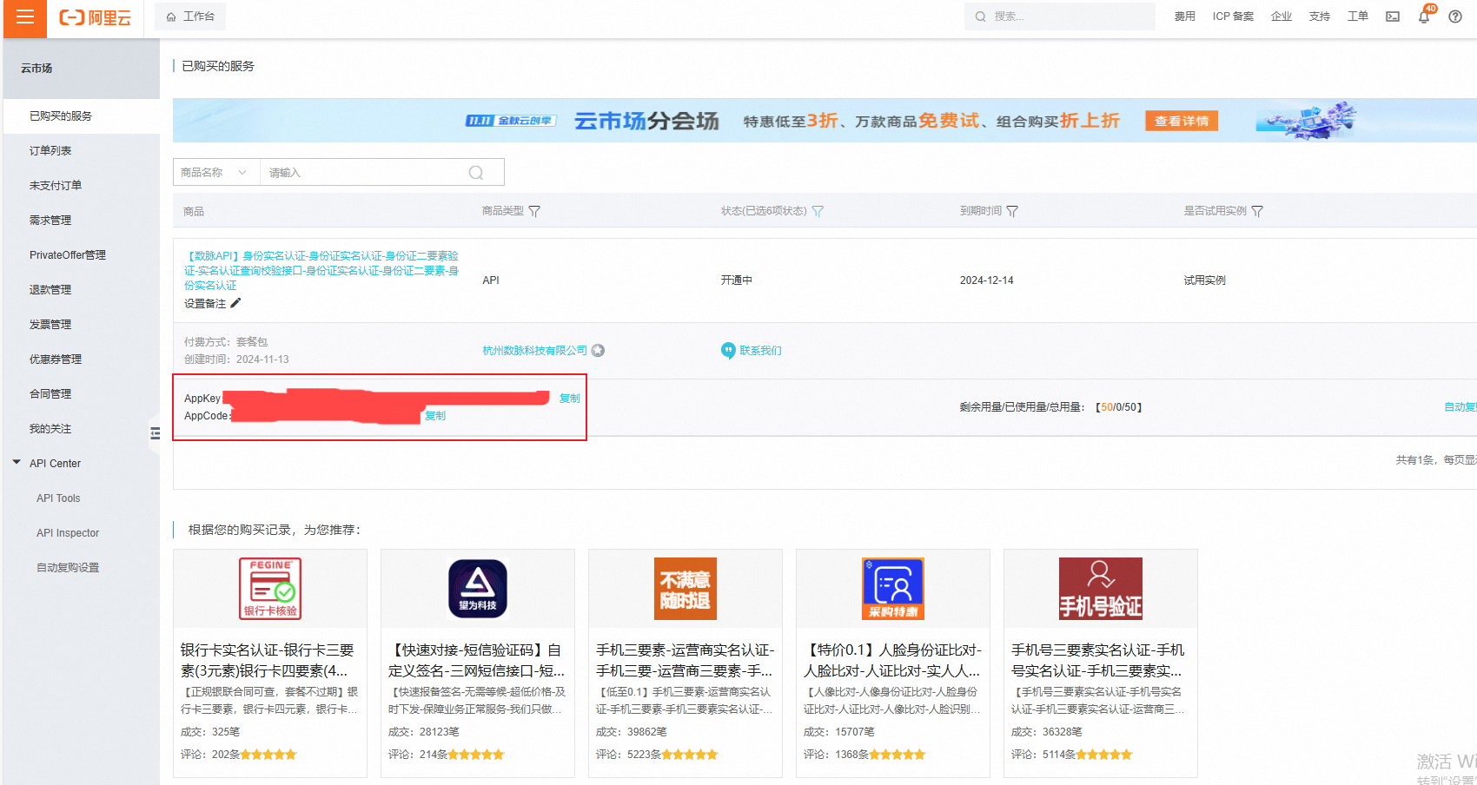Filter by 状态 column funnel icon
Viewport: 1477px width, 785px height.
click(818, 211)
